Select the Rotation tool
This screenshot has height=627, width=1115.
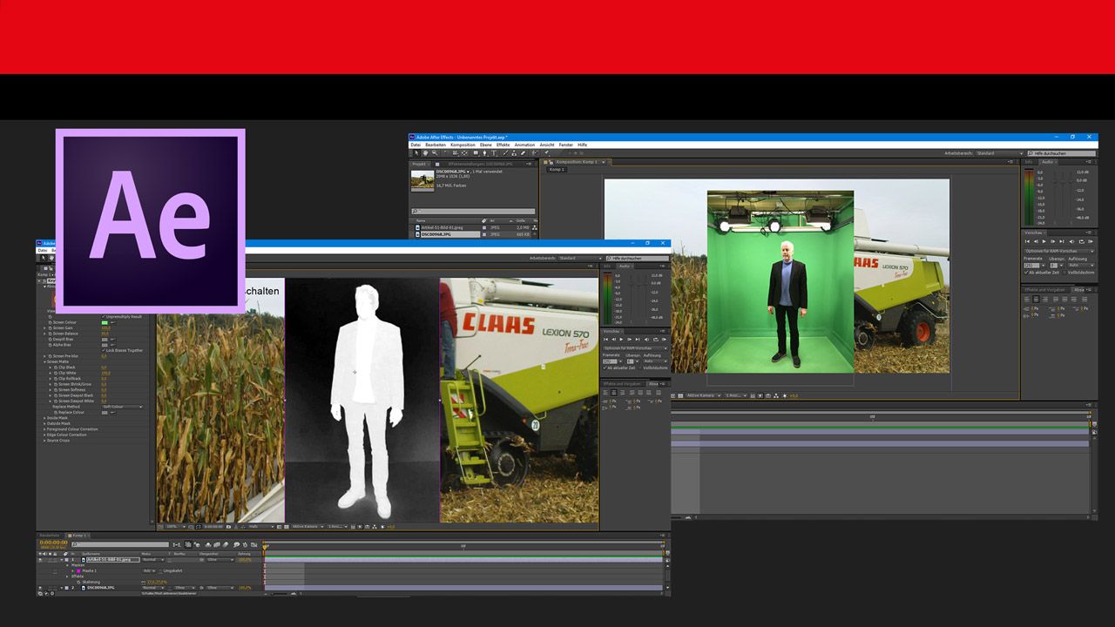[x=445, y=152]
